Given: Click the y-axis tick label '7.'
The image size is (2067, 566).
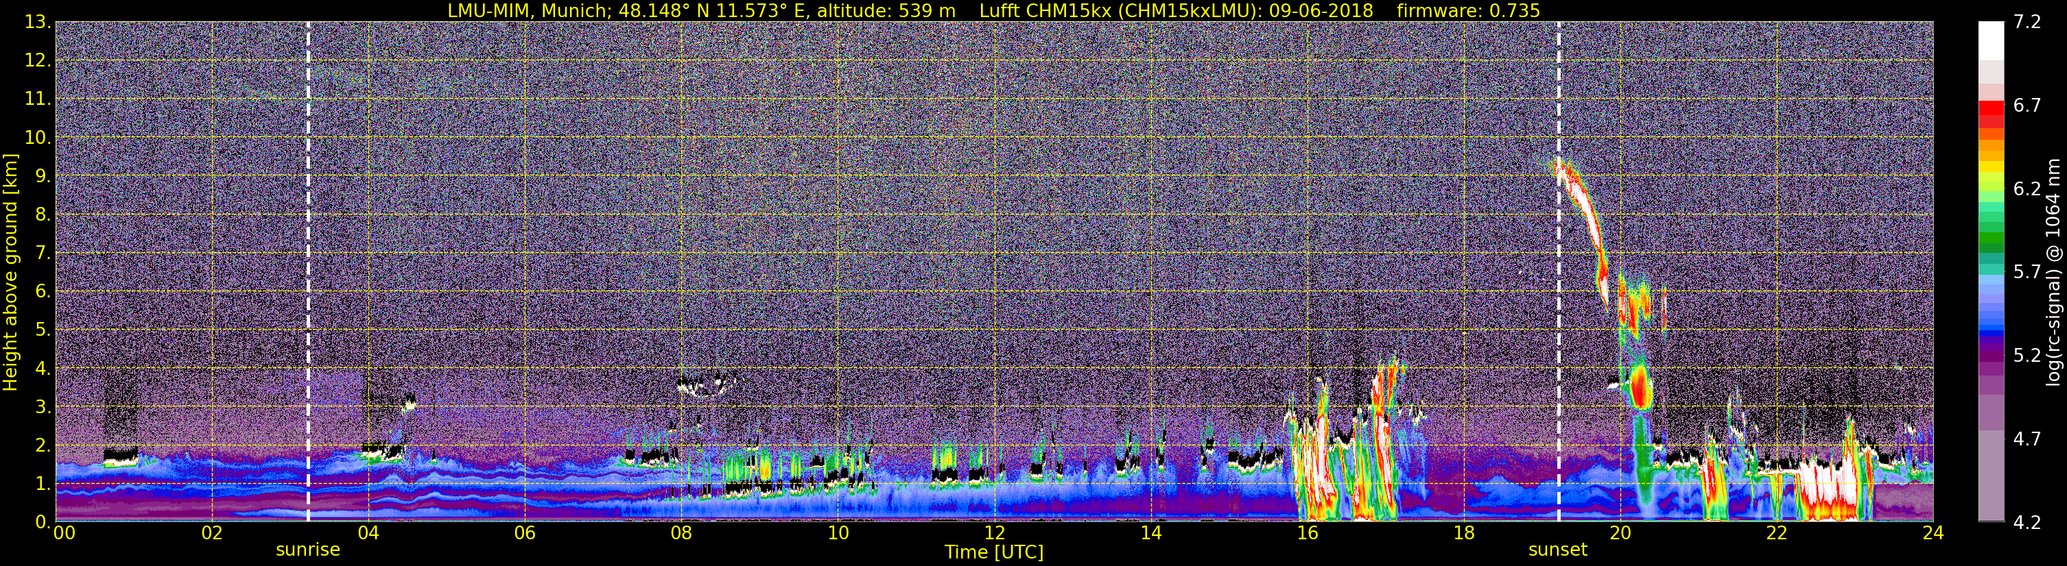Looking at the screenshot, I should tap(43, 253).
